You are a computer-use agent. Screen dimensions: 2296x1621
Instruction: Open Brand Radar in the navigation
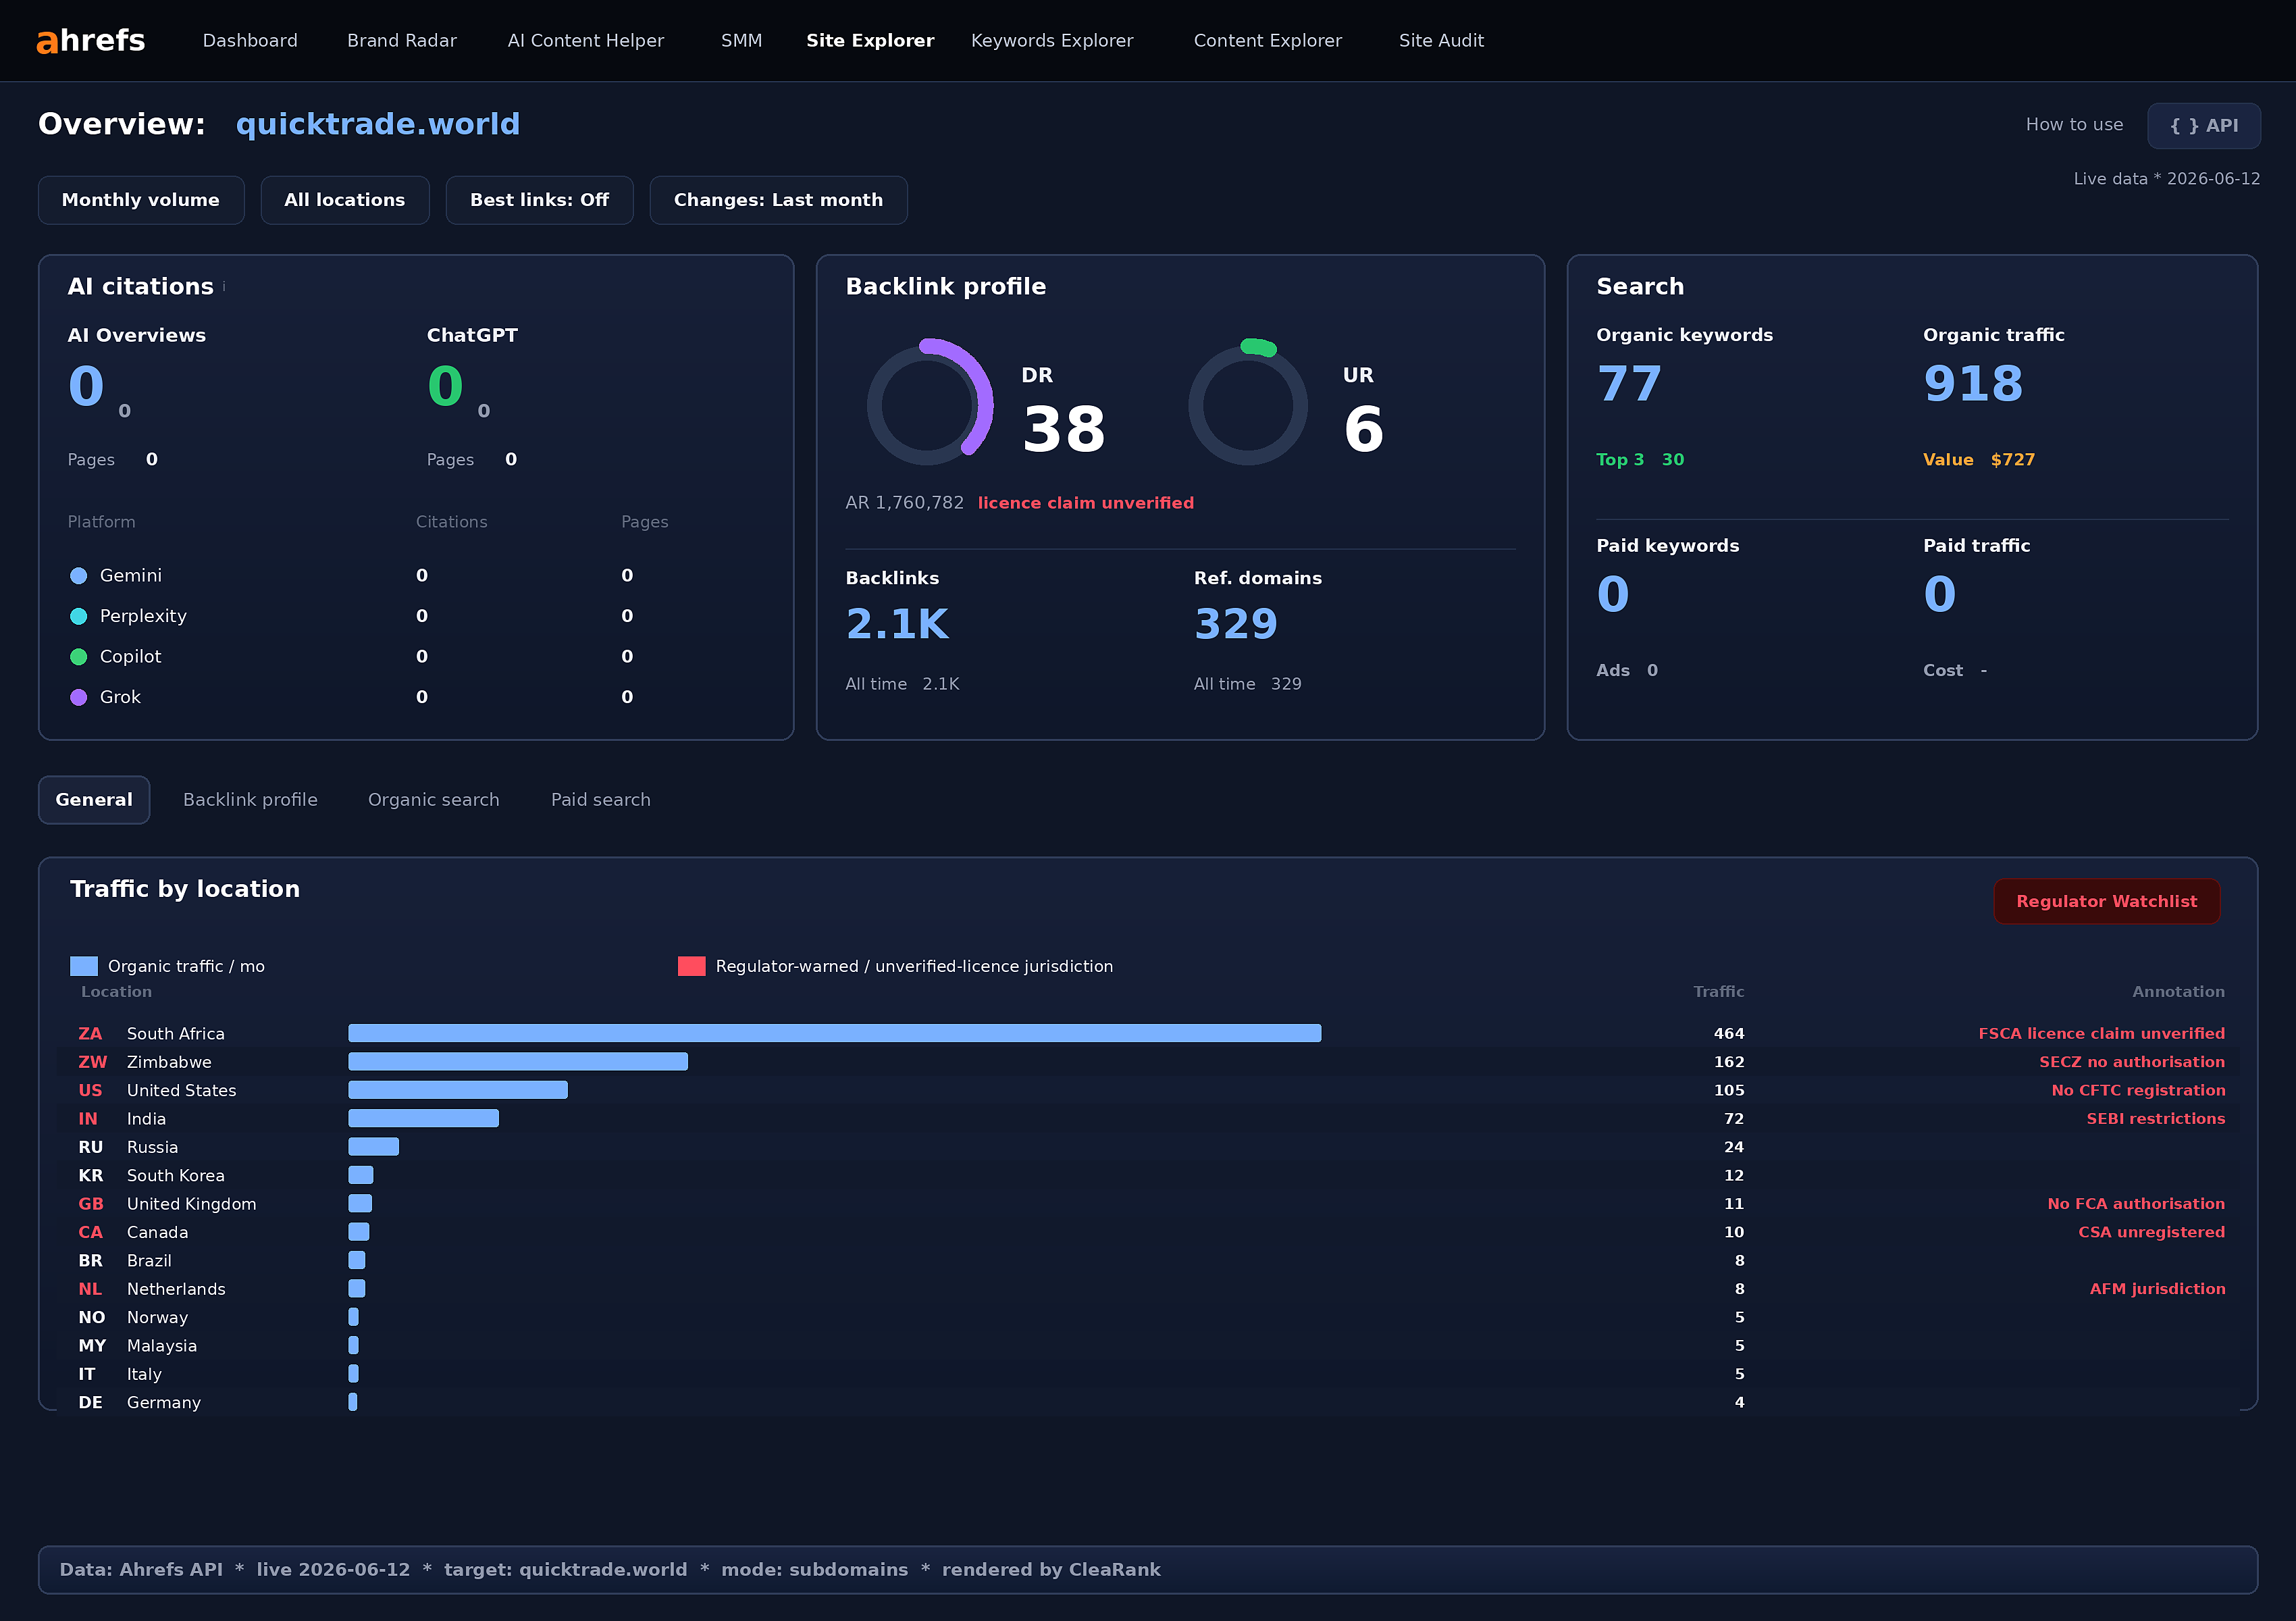(x=402, y=41)
